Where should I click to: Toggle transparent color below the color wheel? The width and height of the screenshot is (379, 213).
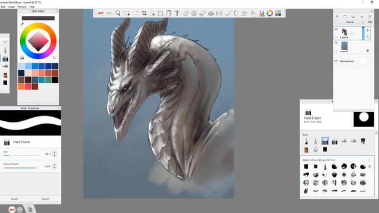tap(22, 57)
